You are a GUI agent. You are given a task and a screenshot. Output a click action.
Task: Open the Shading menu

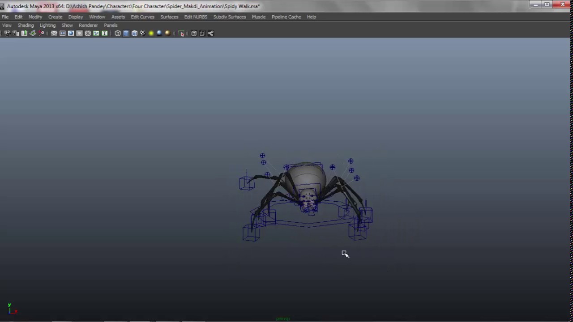coord(26,25)
